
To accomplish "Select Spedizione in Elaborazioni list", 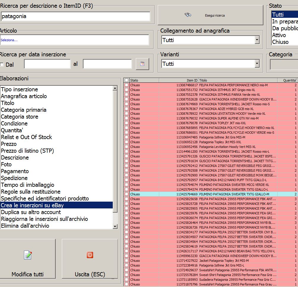I will coord(57,178).
